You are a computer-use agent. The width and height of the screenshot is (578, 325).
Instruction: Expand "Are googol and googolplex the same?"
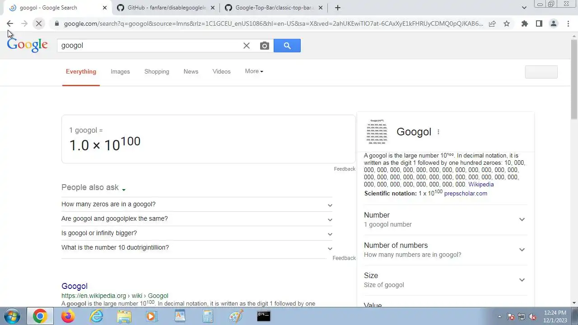pyautogui.click(x=197, y=219)
